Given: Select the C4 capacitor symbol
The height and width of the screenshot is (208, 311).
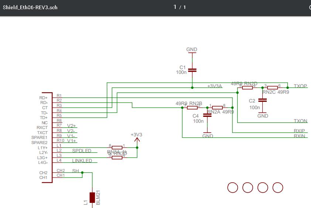Looking at the screenshot, I should tap(207, 115).
